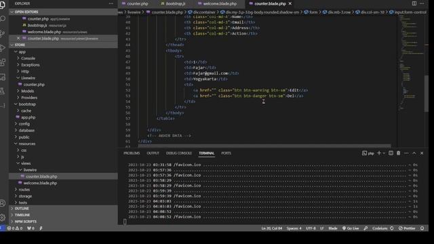Maximize the terminal panel size
Image resolution: width=434 pixels, height=244 pixels.
[414, 153]
